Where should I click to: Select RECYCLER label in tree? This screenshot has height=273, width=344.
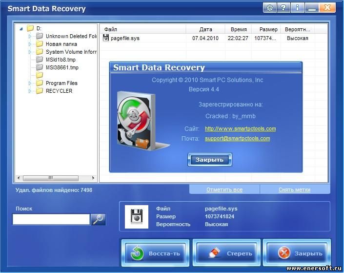coord(59,91)
